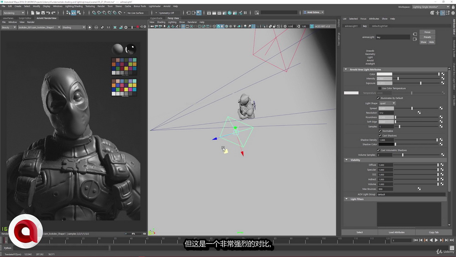Click the map button next to Exposure attribute

443,83
